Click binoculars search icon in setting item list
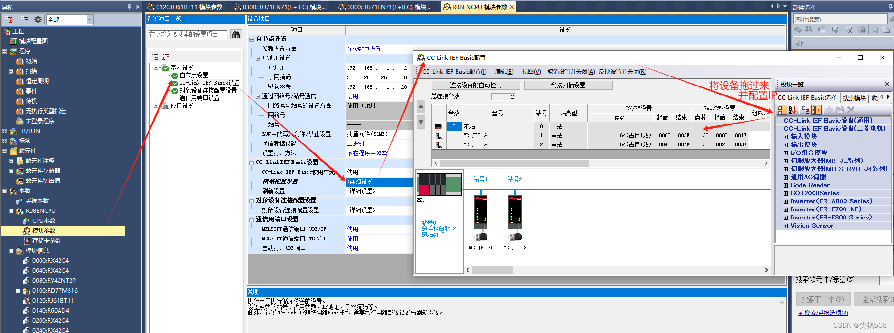894x333 pixels. coord(236,34)
